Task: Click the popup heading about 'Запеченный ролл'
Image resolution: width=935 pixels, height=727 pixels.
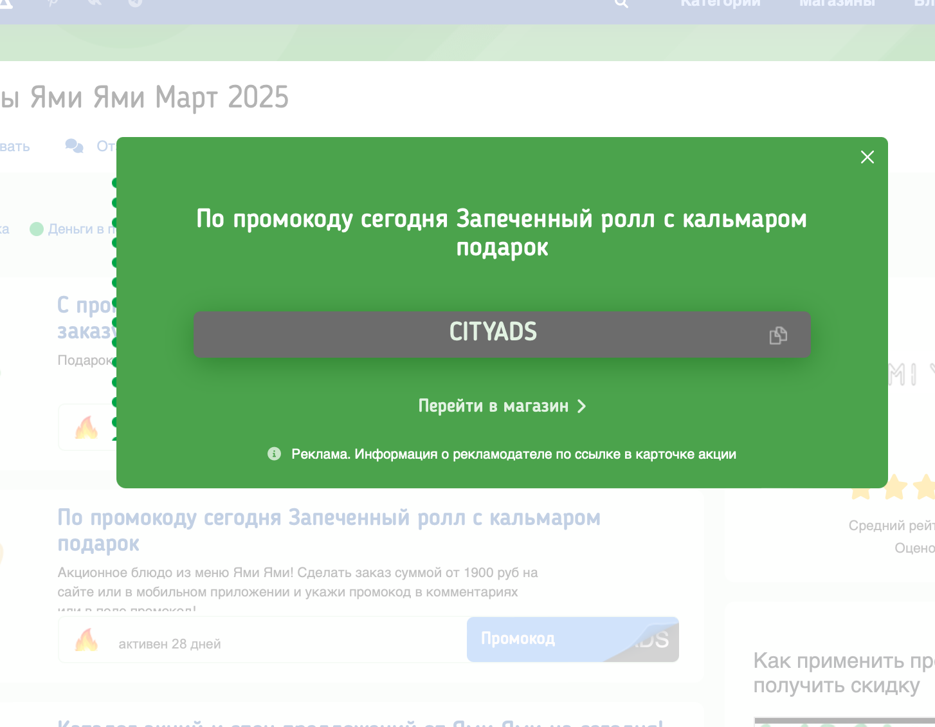Action: [x=502, y=233]
